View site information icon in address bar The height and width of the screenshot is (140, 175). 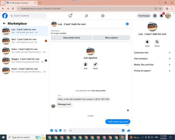pos(19,8)
